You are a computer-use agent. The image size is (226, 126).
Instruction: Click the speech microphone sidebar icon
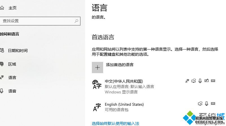click(2, 91)
